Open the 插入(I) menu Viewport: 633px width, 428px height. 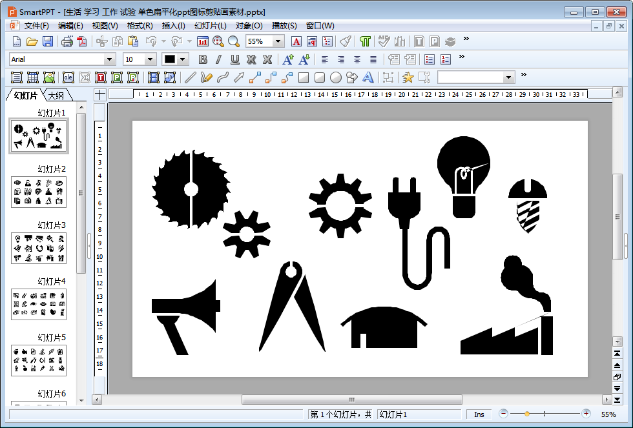click(173, 26)
